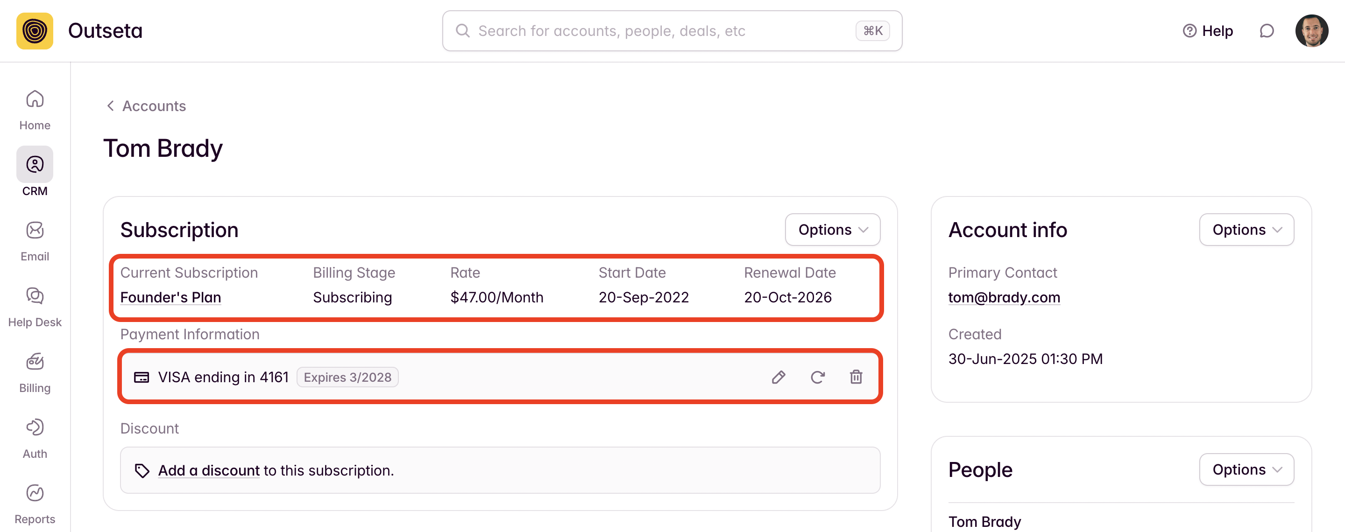Open the Auth sidebar section

click(x=35, y=438)
